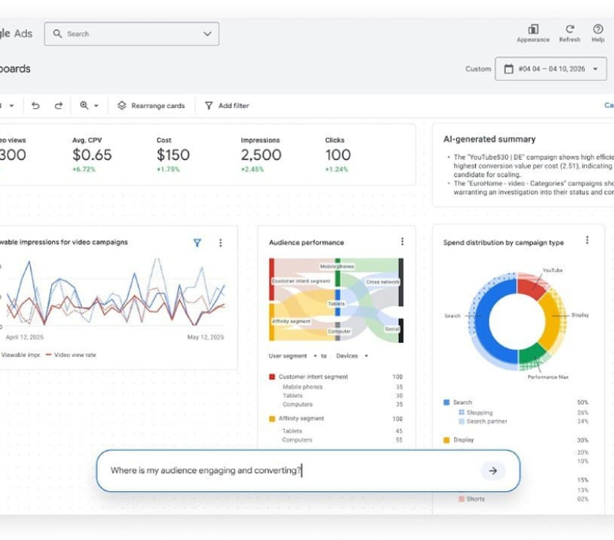Click the Mobile phones node in Sankey chart
This screenshot has height=540, width=614.
337,266
